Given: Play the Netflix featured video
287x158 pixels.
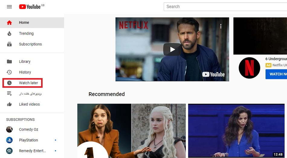Looking at the screenshot, I should (x=172, y=49).
